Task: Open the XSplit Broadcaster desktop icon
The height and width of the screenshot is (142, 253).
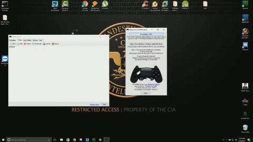Action: point(55,6)
